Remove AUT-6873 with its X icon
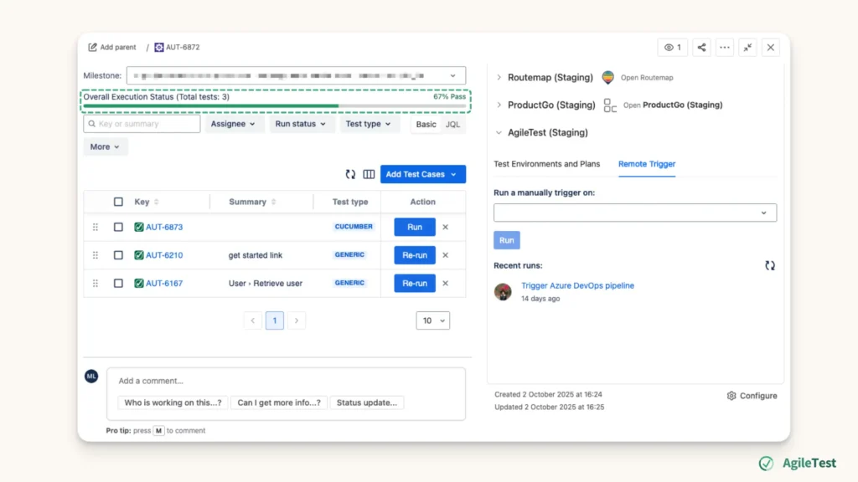Viewport: 858px width, 482px height. (446, 227)
